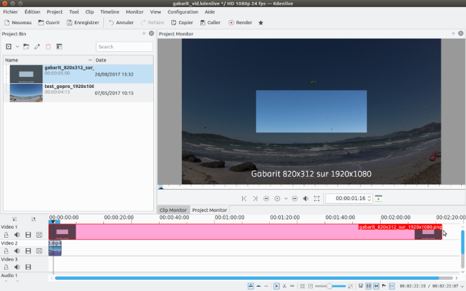Click the monitor overlay options icon with green arrow
The width and height of the screenshot is (466, 291).
379,198
